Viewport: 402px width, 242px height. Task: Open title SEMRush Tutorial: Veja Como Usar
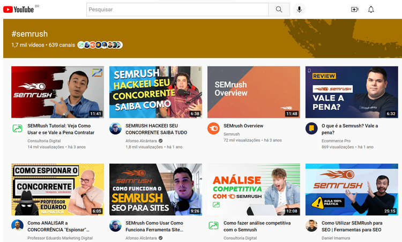click(61, 129)
